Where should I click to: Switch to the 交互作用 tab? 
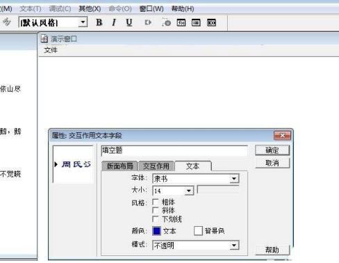tap(156, 166)
